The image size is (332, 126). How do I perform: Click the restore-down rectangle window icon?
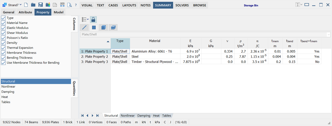[x=307, y=5]
